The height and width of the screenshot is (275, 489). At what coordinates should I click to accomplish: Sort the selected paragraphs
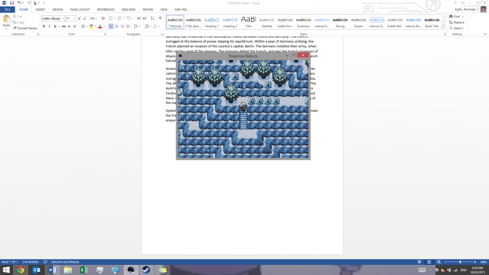pyautogui.click(x=153, y=18)
